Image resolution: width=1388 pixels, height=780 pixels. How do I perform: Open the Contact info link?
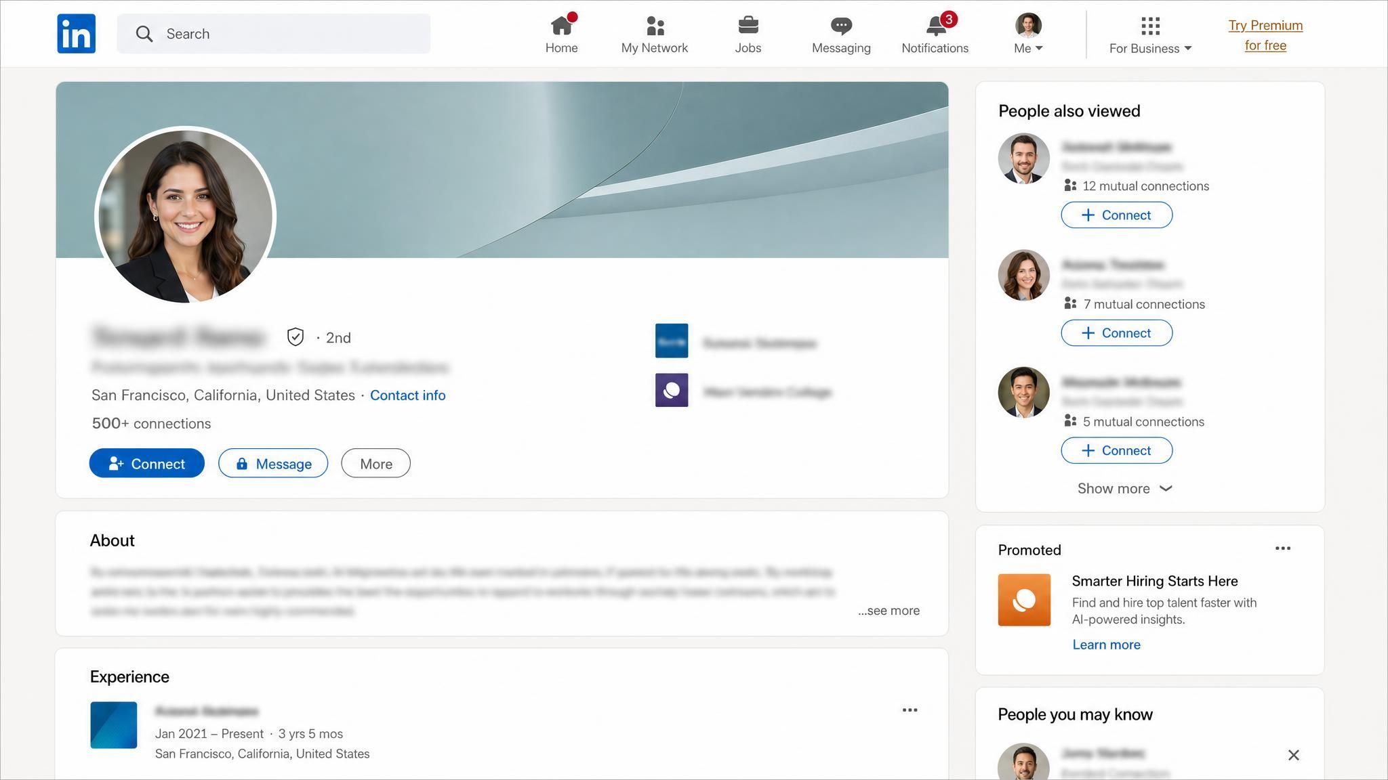(x=407, y=395)
